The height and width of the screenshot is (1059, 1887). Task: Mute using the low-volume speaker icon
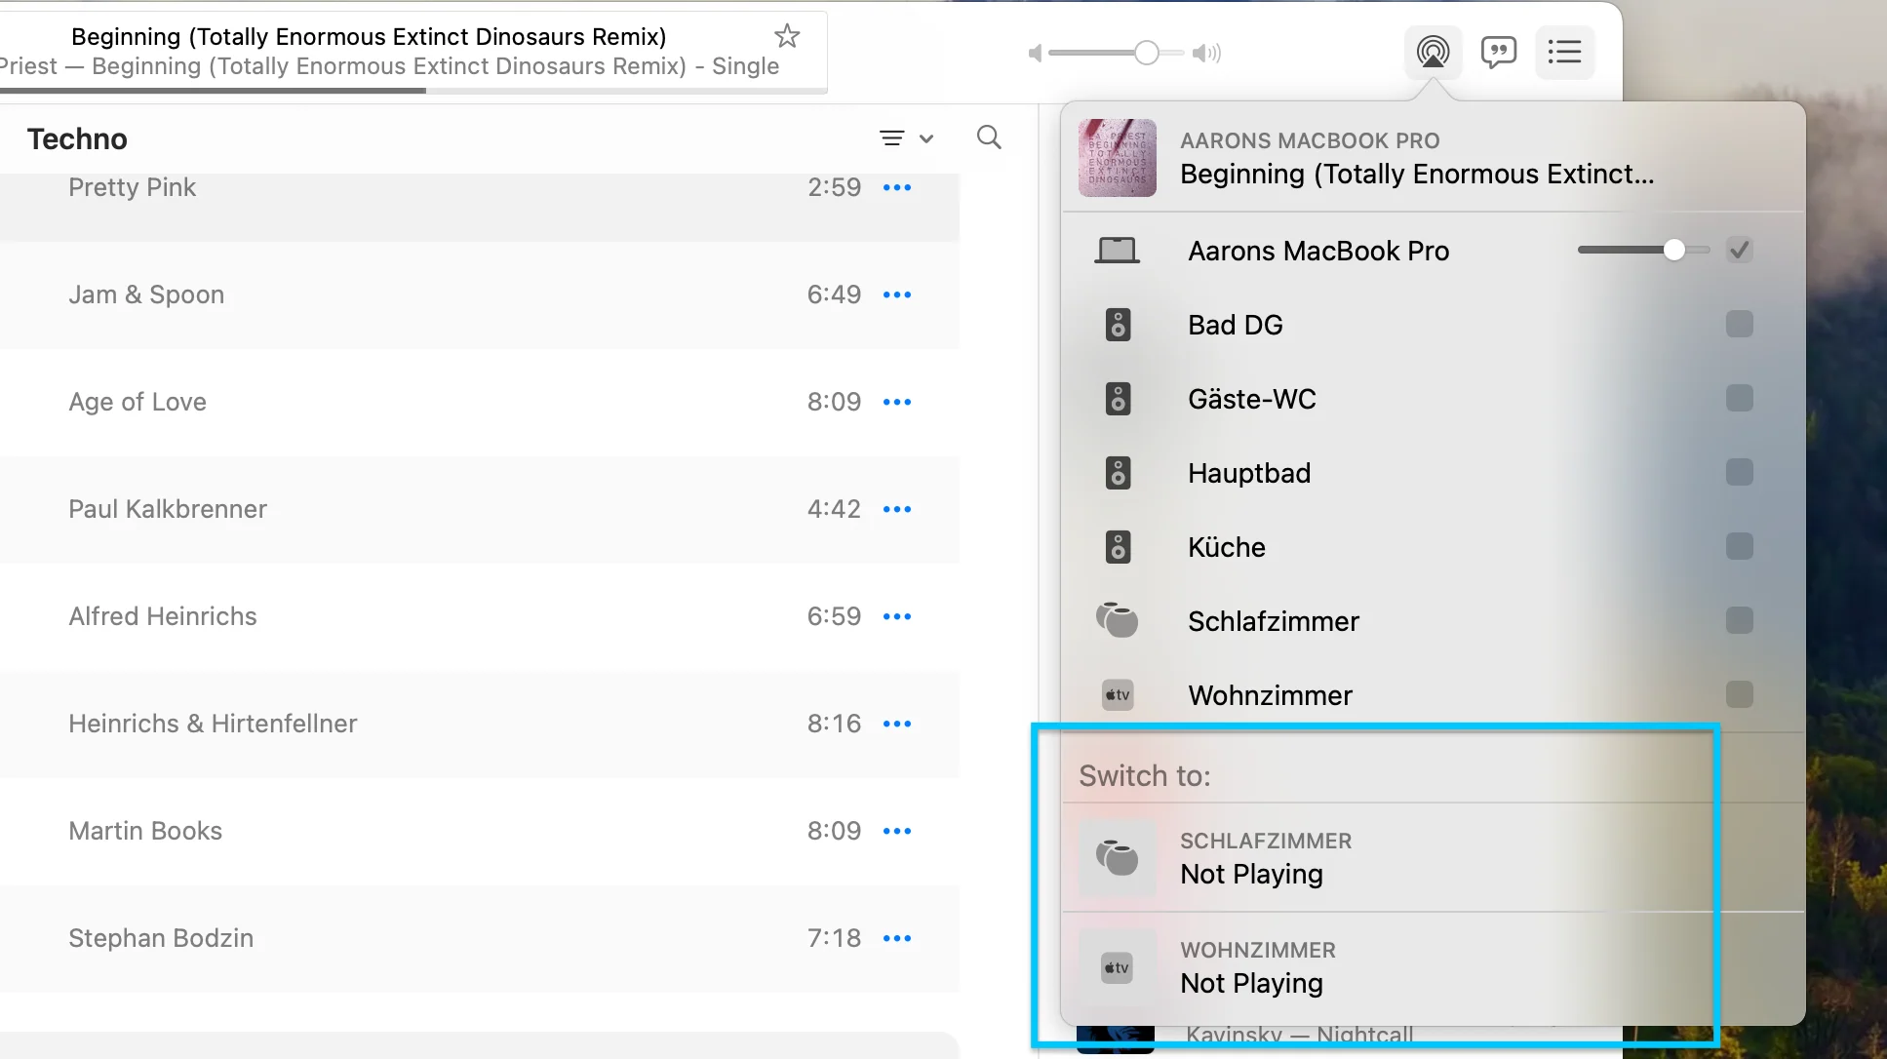pos(1035,53)
